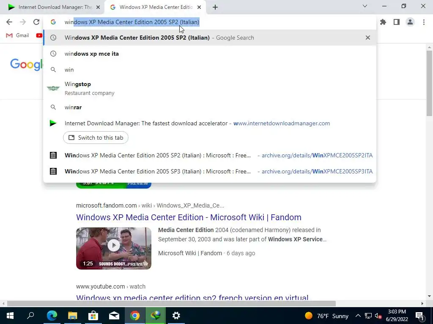Select the Wingstop restaurant suggestion
The height and width of the screenshot is (324, 433).
point(210,89)
